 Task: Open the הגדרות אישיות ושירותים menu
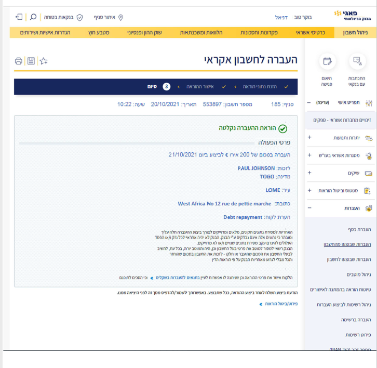click(45, 33)
